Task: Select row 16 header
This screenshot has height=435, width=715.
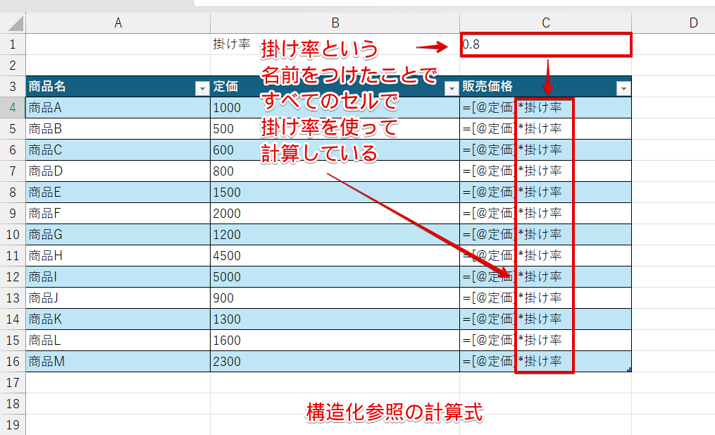Action: pyautogui.click(x=13, y=362)
